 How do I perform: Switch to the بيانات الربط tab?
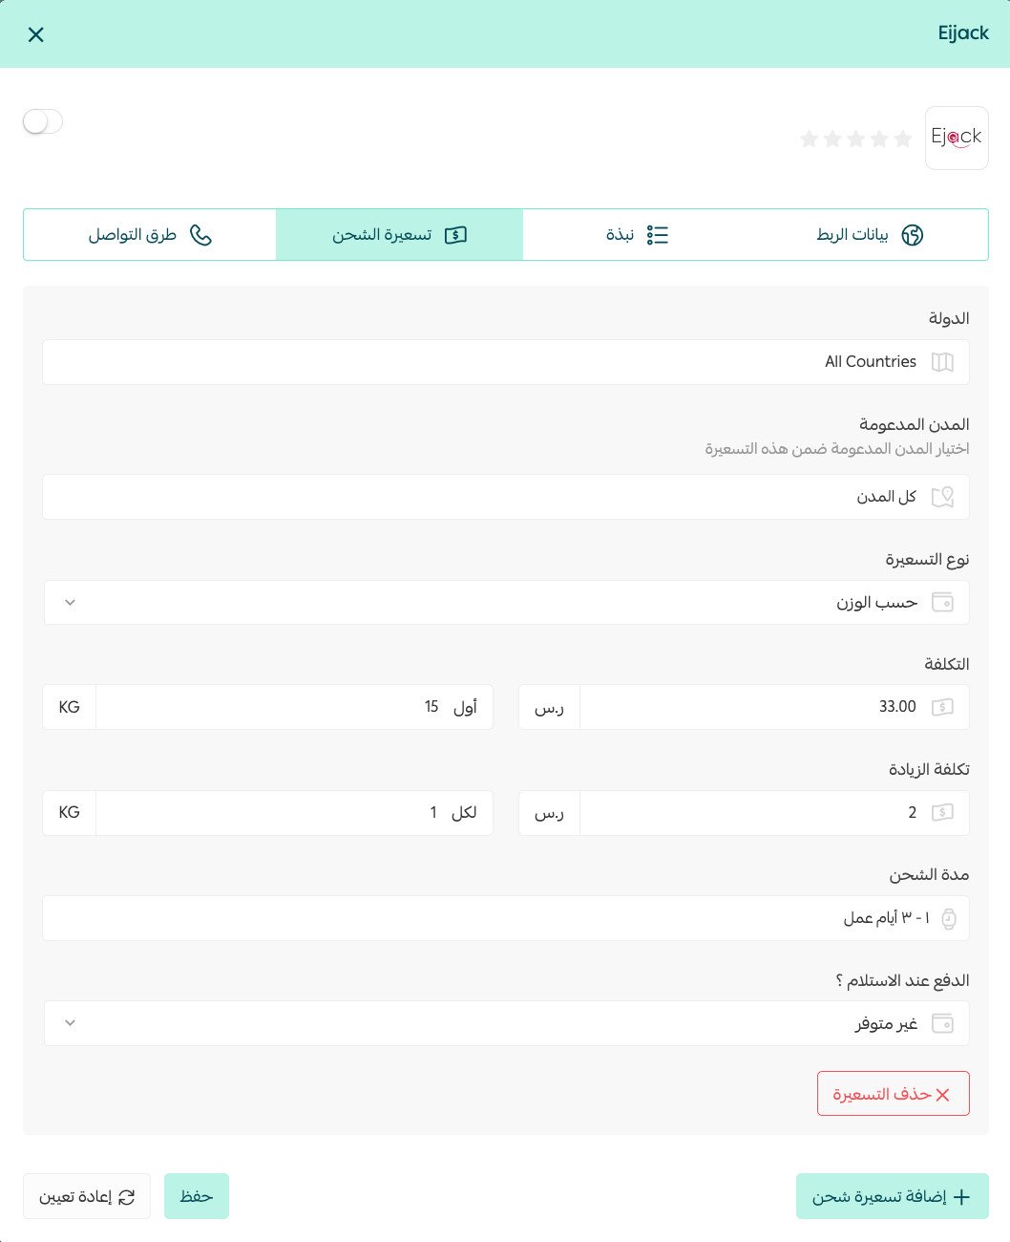point(869,235)
